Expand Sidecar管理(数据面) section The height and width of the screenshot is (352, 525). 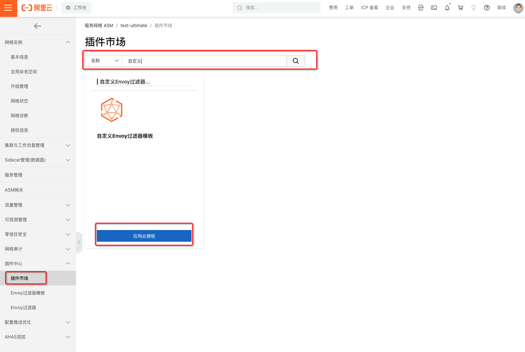tap(38, 160)
